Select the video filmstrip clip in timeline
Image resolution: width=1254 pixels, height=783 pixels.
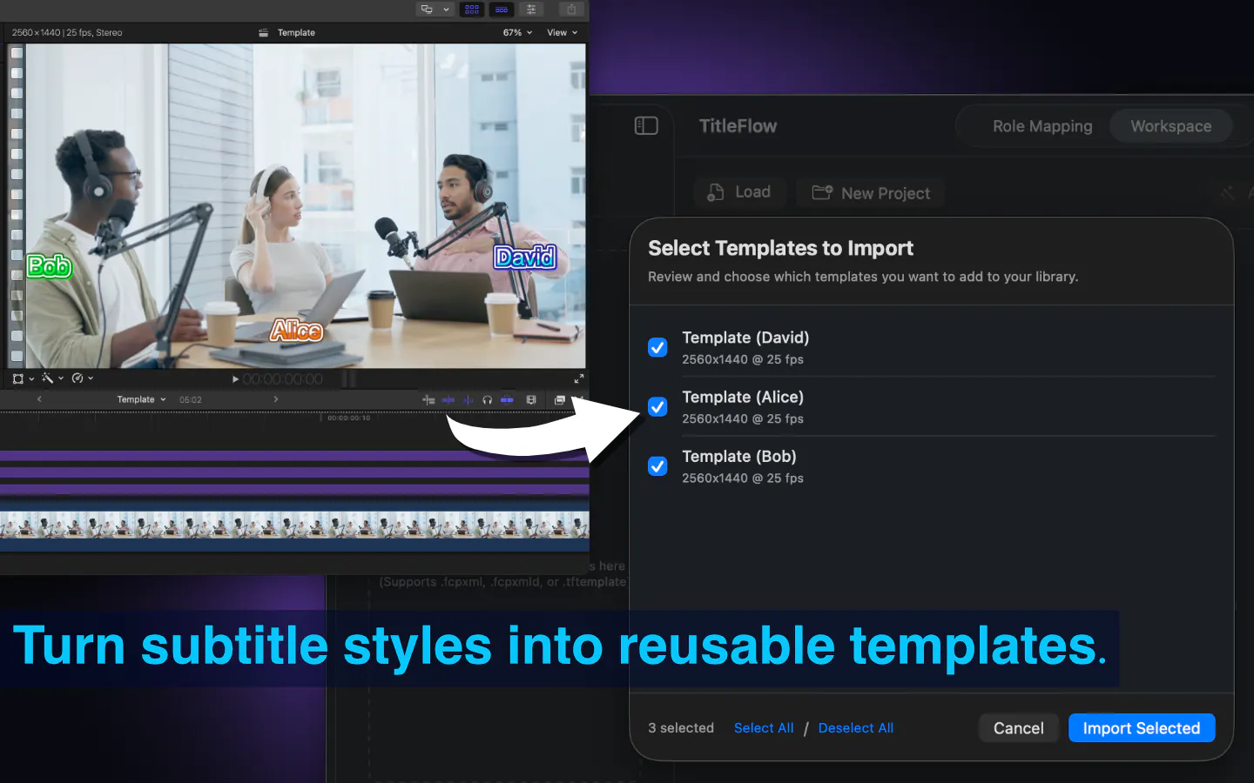click(x=294, y=525)
